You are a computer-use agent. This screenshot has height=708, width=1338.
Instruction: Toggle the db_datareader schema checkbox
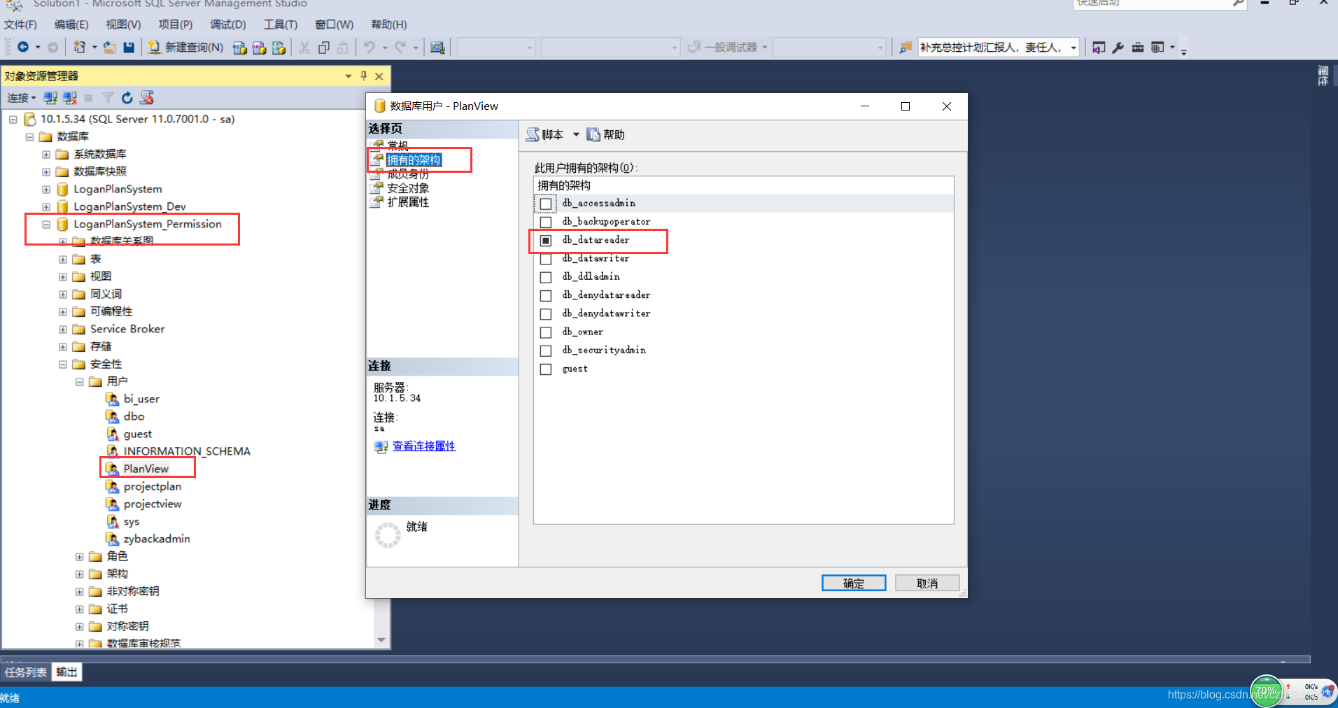point(546,240)
